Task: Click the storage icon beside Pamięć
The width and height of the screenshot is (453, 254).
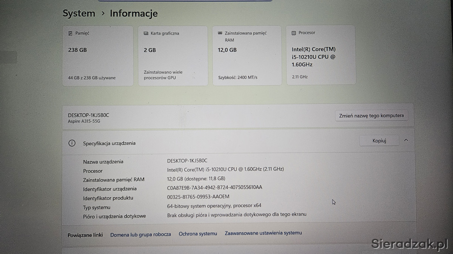Action: pos(70,33)
